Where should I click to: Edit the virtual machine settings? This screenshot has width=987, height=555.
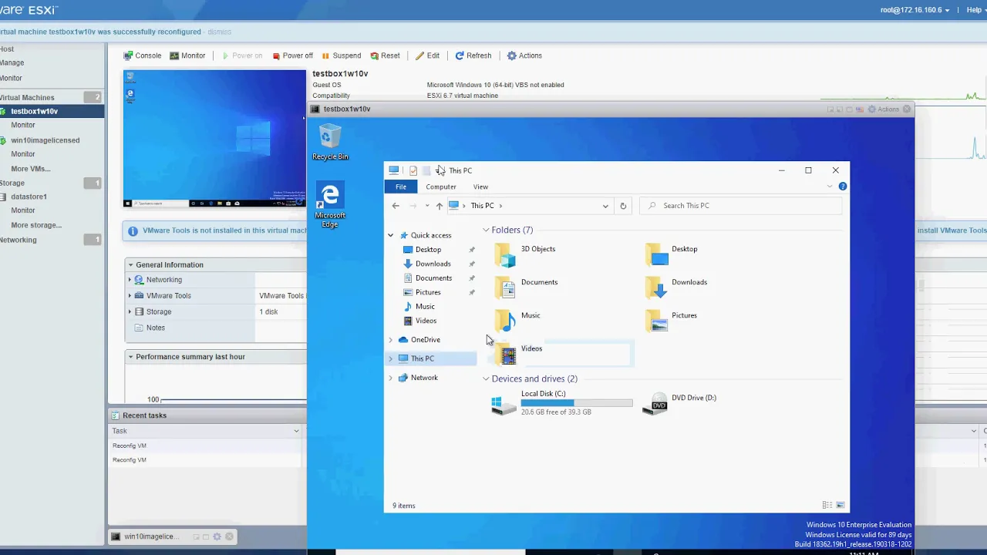(x=427, y=55)
